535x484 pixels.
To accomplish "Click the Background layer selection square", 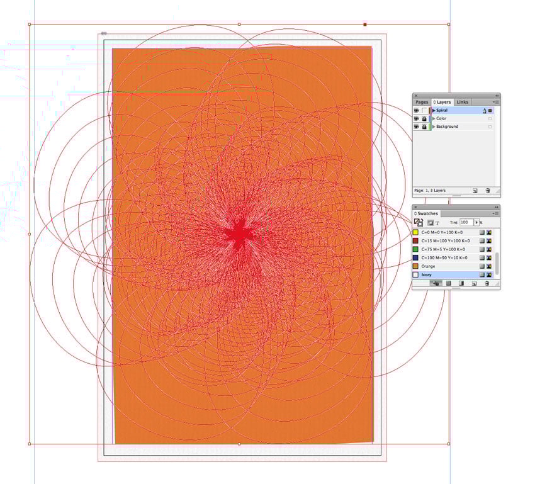I will click(x=490, y=127).
